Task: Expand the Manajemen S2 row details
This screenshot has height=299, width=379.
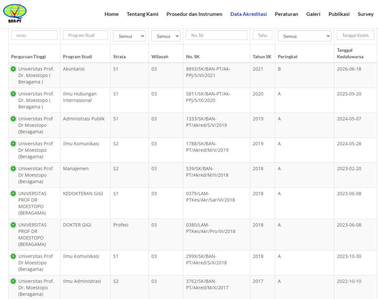Action: (x=13, y=169)
